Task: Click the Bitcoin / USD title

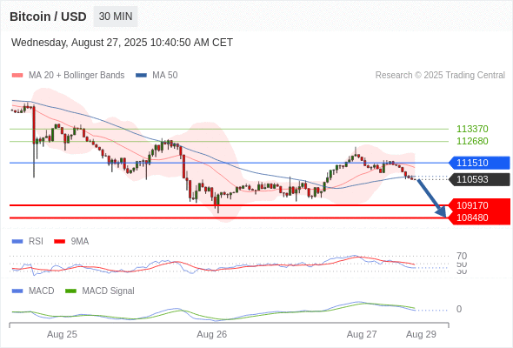Action: point(48,17)
